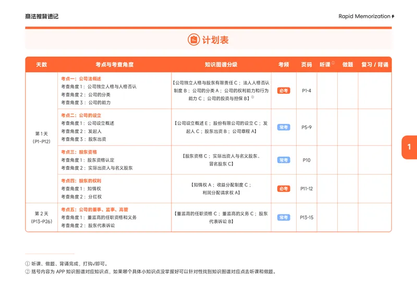Click the heading 考点二:公司的设立
Image resolution: width=417 pixels, height=295 pixels.
[x=81, y=116]
